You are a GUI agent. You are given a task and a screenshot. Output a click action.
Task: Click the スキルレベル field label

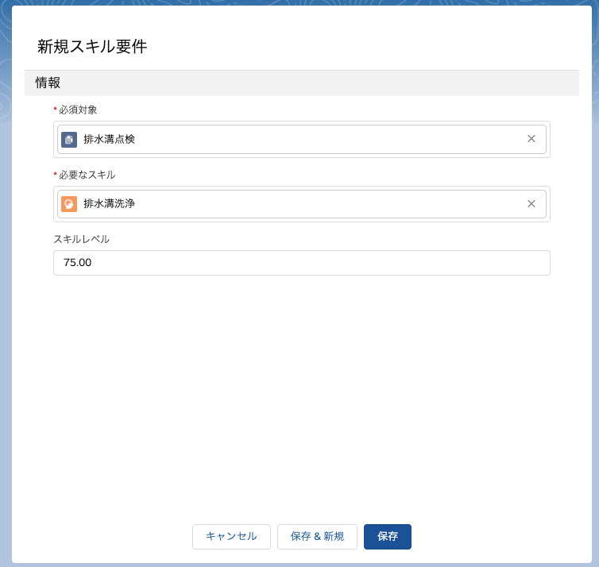[x=81, y=239]
